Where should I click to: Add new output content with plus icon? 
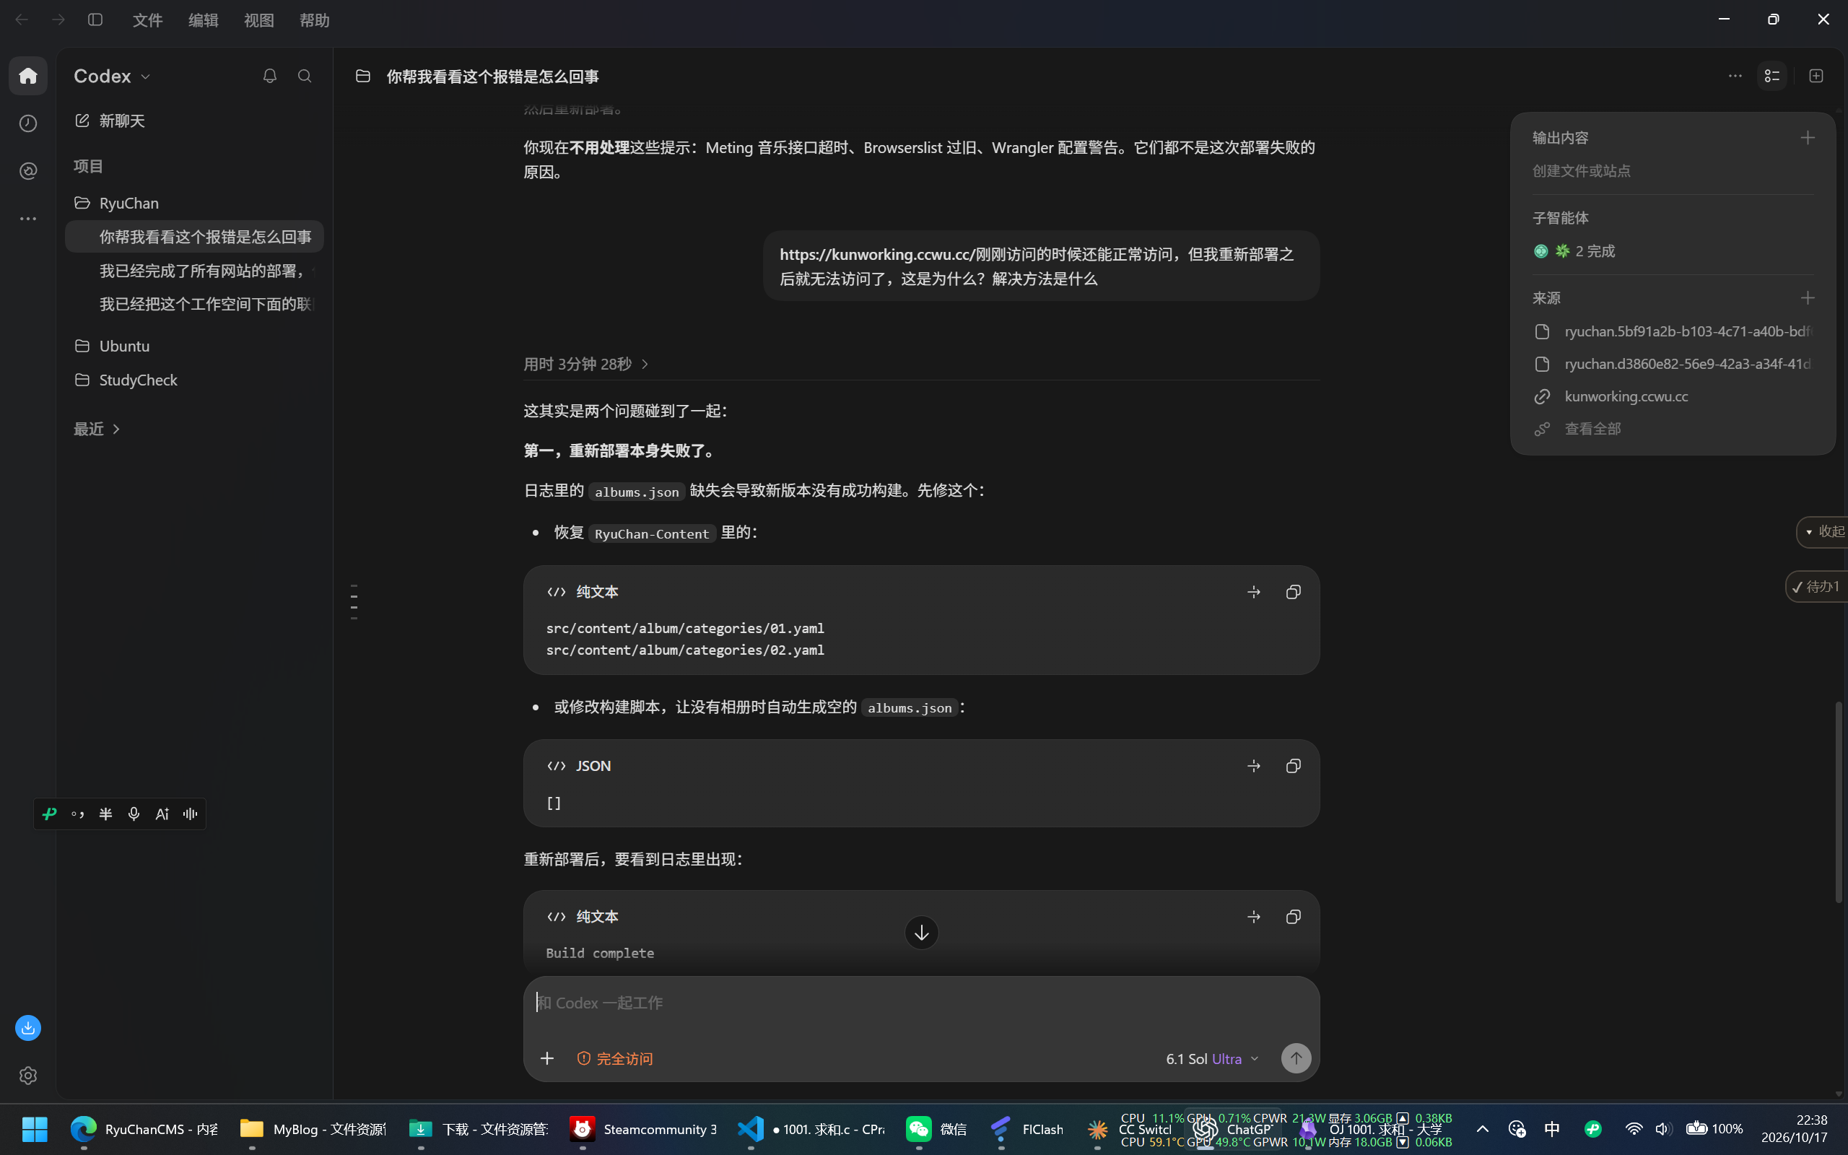1808,137
